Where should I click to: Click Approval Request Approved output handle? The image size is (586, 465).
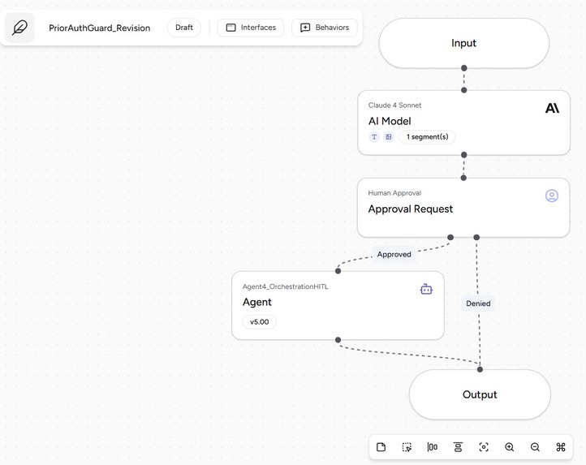point(450,237)
